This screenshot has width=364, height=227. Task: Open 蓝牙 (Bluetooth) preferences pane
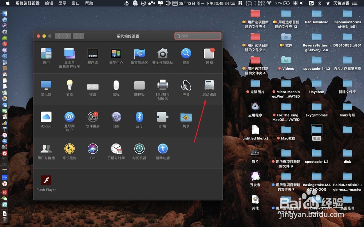pos(139,117)
